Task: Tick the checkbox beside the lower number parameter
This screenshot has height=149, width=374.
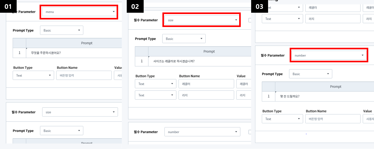Action: 250,132
